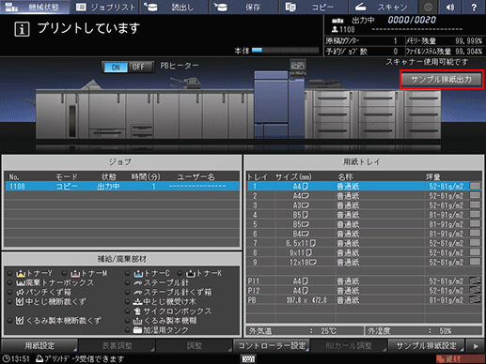This screenshot has height=364, width=486.
Task: Click tray 5 paper level indicator
Action: 475,223
